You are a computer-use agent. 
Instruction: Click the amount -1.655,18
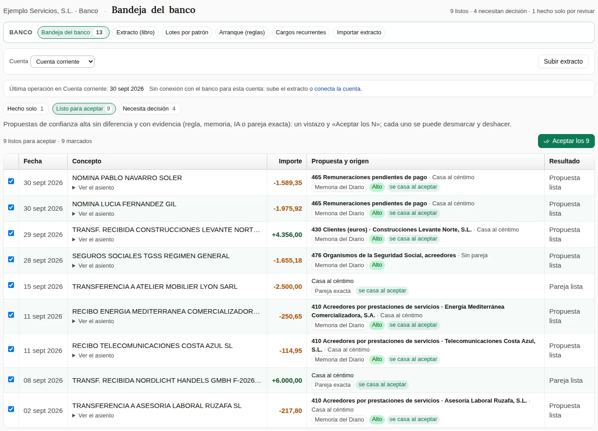click(x=287, y=260)
